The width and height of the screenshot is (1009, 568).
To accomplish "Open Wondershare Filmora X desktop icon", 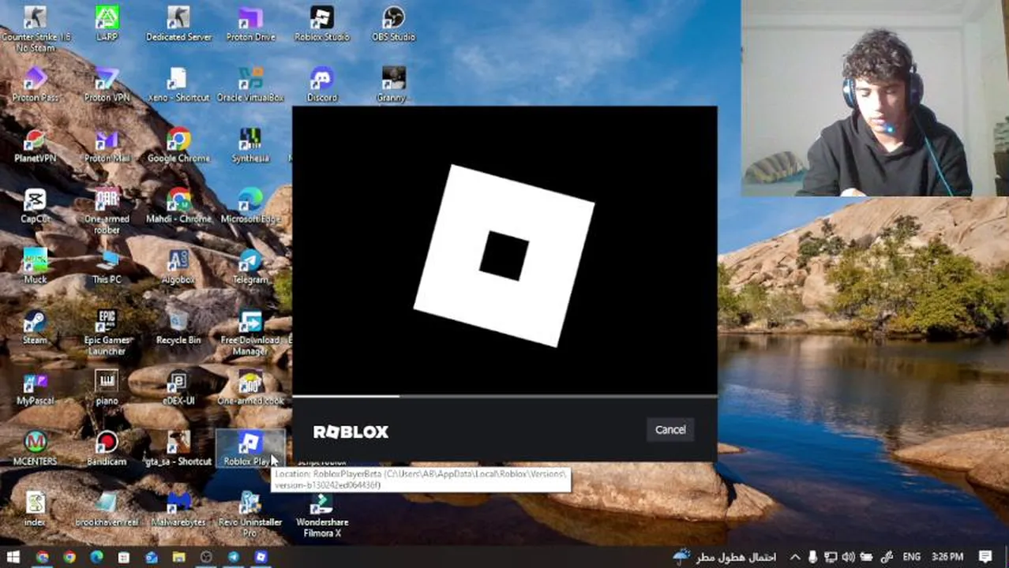I will pos(321,514).
